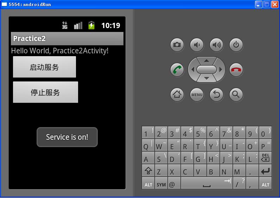This screenshot has width=280, height=198.
Task: Click the Q key
Action: tap(148, 145)
